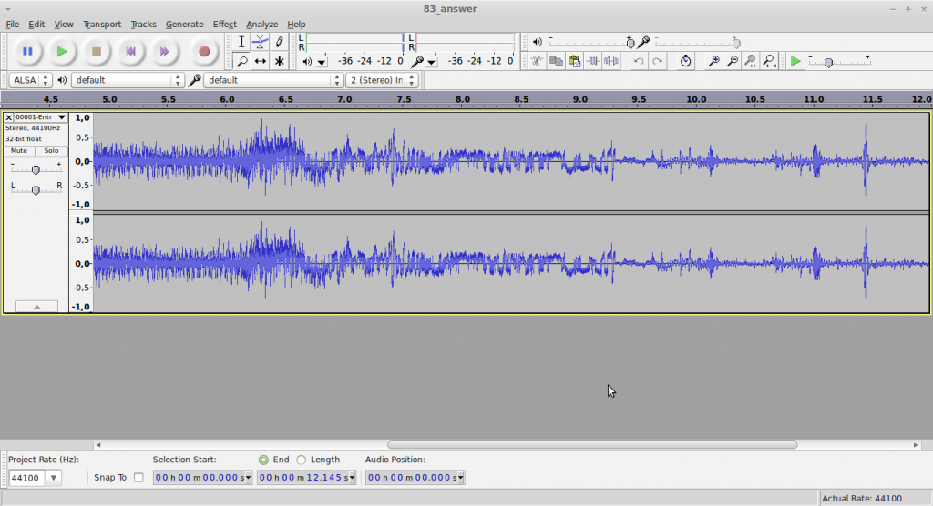The image size is (933, 506).
Task: Open the Effect menu
Action: point(224,24)
